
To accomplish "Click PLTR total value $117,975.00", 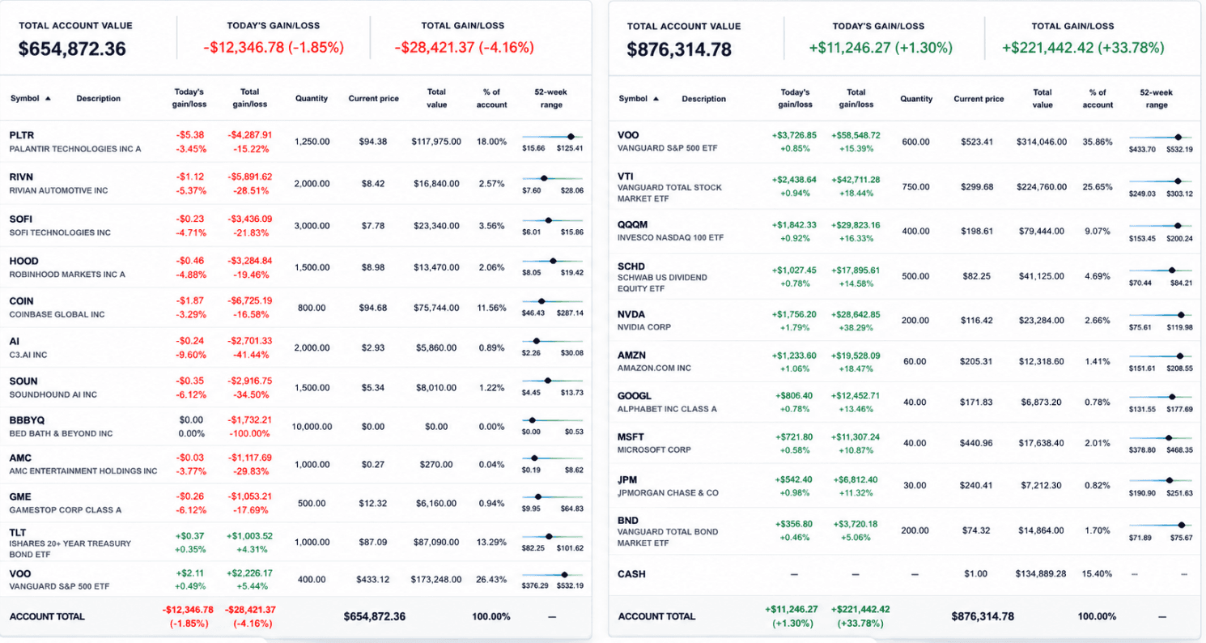I will [436, 142].
